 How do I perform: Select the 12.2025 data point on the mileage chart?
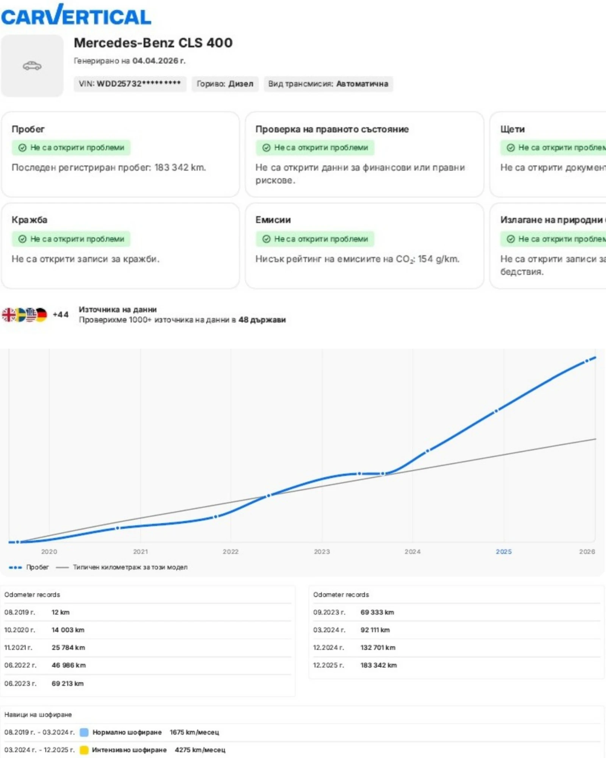(587, 361)
